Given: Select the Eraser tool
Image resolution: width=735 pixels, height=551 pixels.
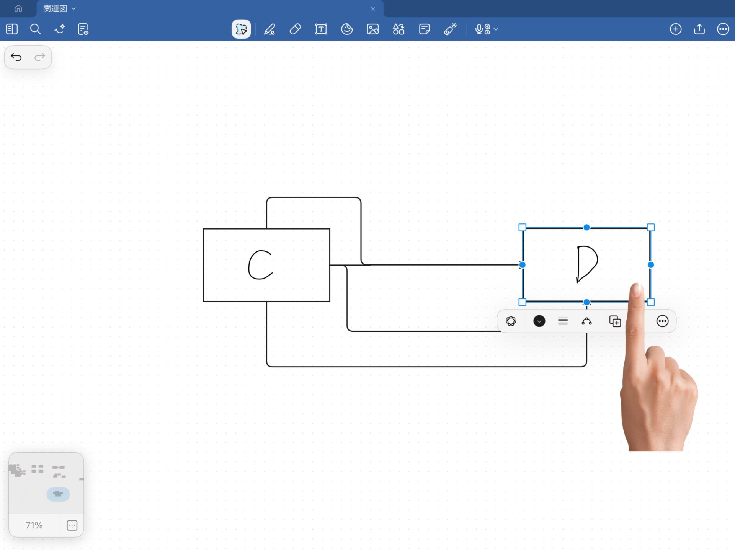Looking at the screenshot, I should coord(295,29).
